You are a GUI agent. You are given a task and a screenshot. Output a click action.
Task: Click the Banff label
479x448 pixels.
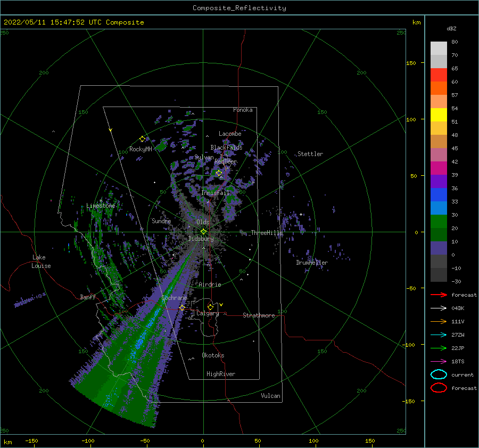tap(88, 297)
